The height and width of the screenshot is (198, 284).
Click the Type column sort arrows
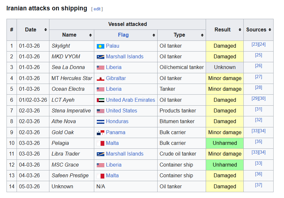coord(202,35)
